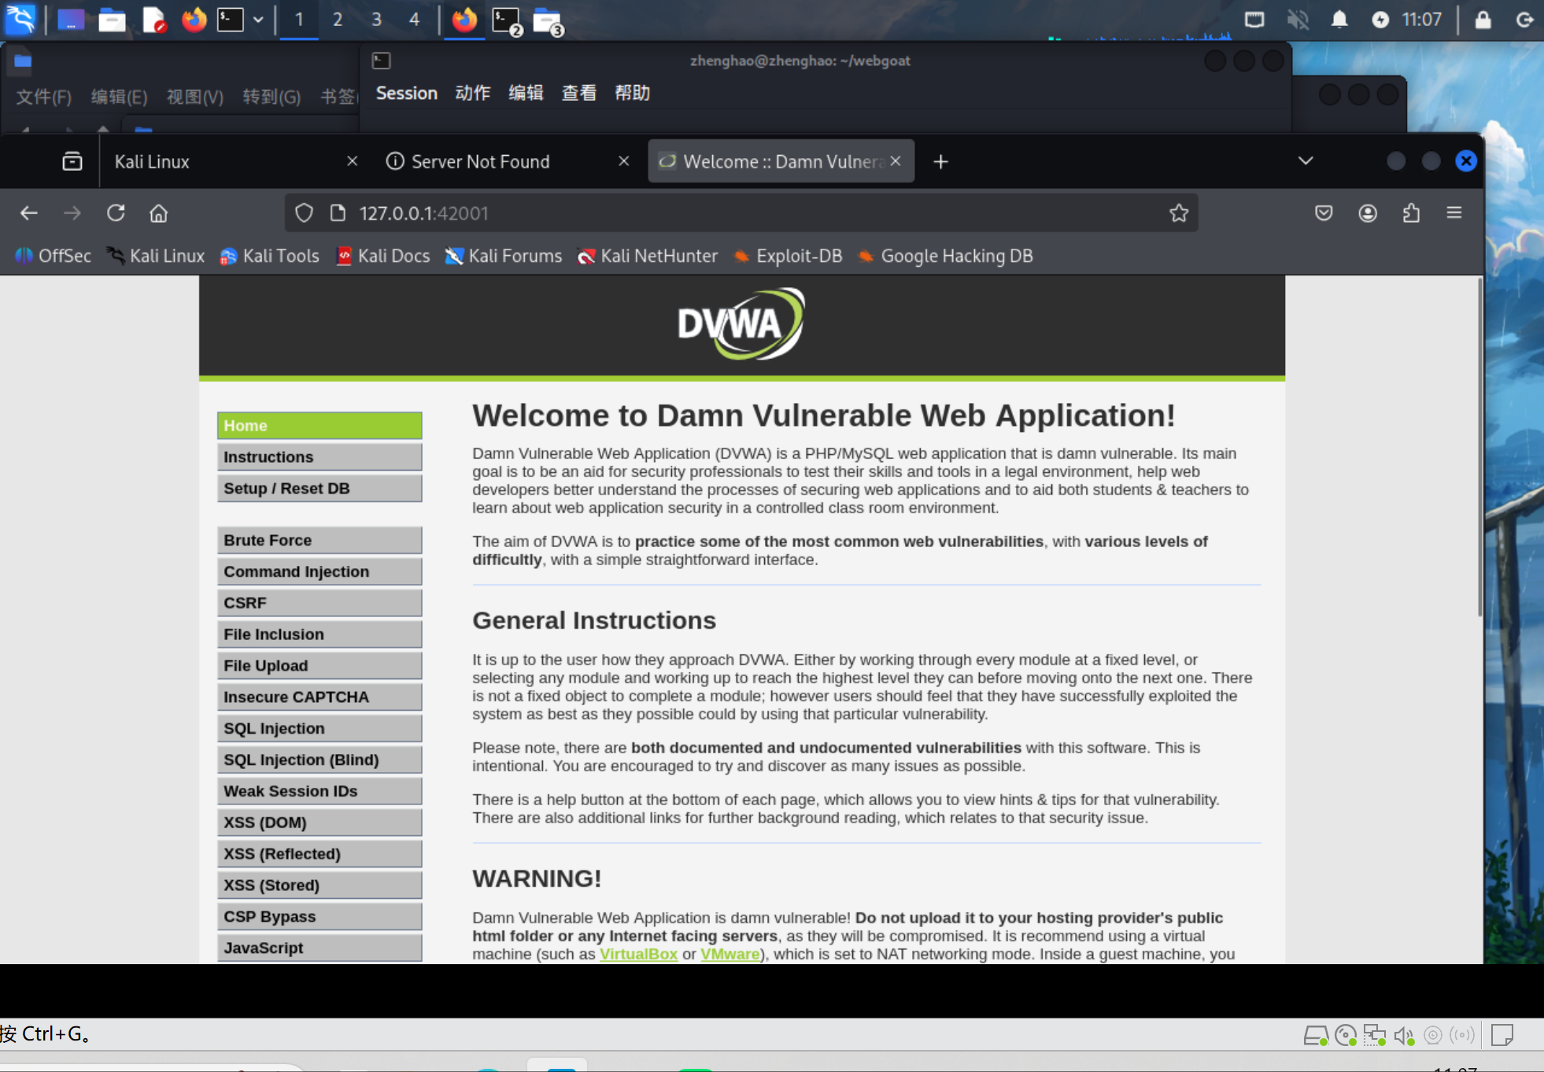
Task: Click the Firefox home icon
Action: (x=159, y=213)
